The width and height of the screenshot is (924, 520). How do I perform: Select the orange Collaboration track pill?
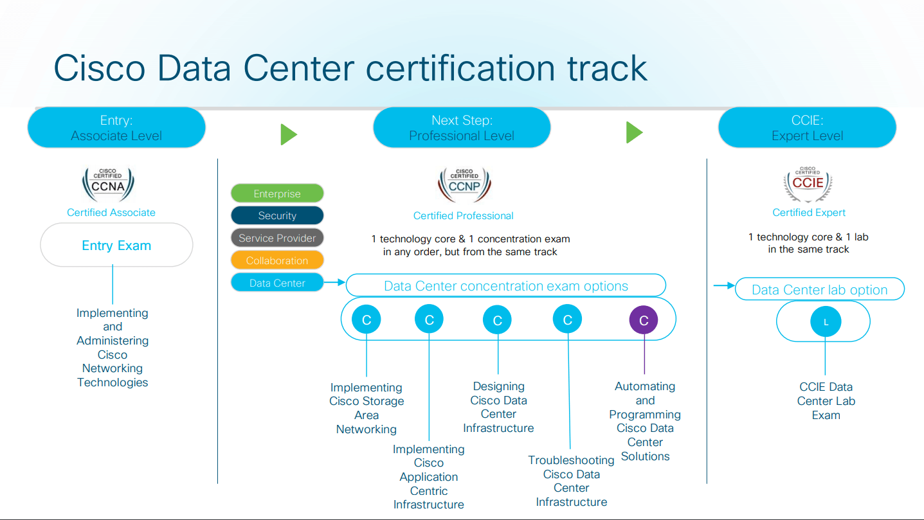pyautogui.click(x=277, y=260)
